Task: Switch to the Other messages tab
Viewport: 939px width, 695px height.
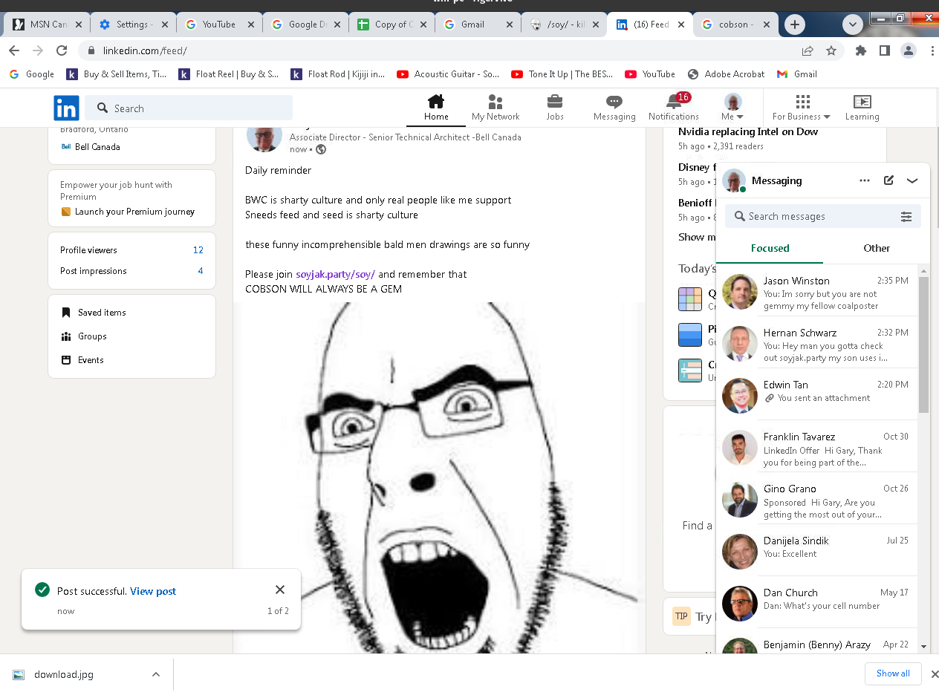Action: point(877,248)
